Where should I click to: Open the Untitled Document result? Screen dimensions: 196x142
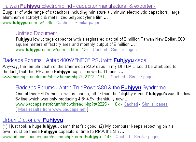tap(36, 33)
